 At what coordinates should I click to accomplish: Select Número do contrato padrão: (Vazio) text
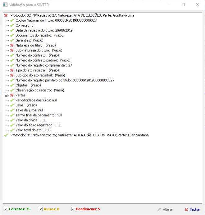click(x=43, y=60)
